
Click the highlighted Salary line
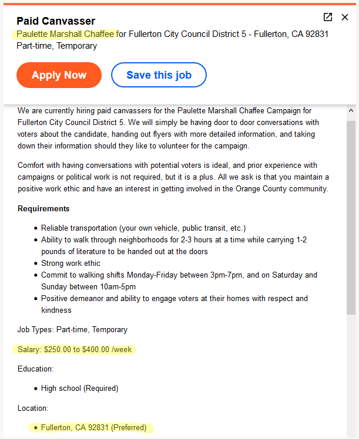pos(75,349)
